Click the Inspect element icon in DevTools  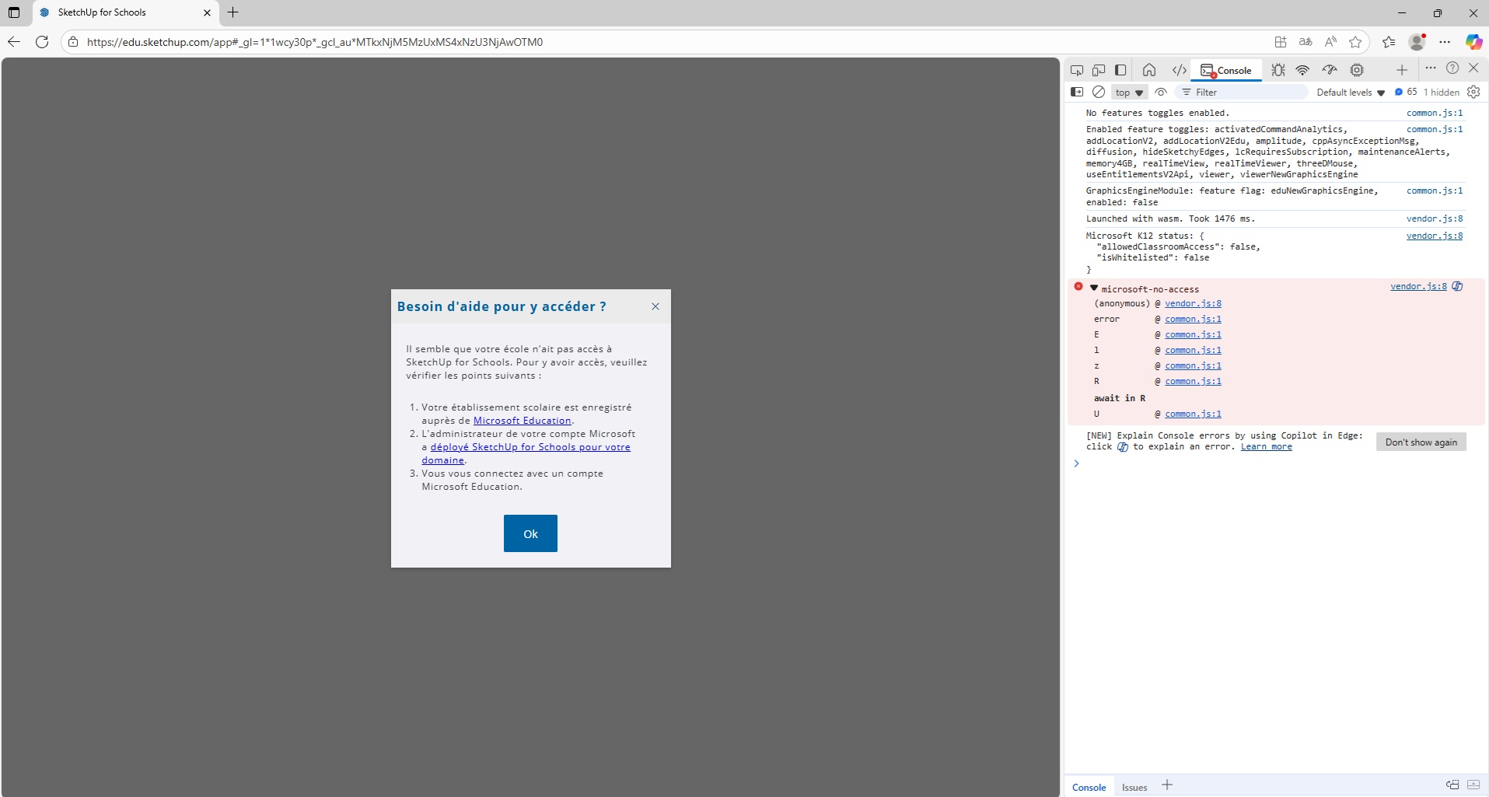point(1077,70)
